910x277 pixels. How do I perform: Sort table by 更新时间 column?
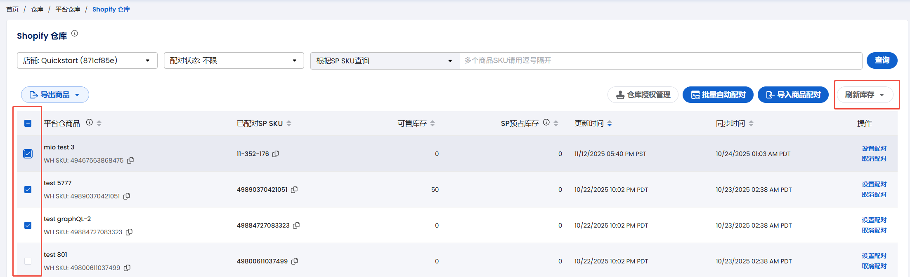(610, 123)
